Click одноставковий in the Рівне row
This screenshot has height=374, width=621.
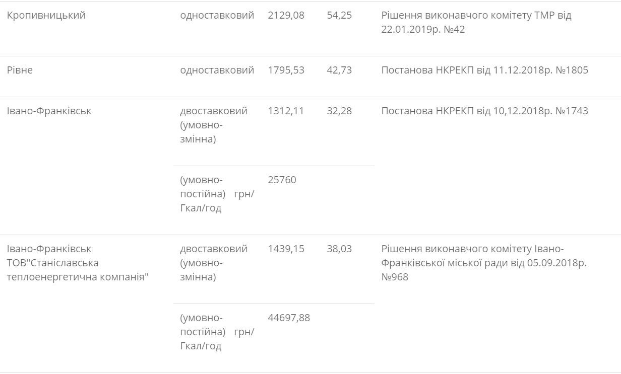click(217, 70)
